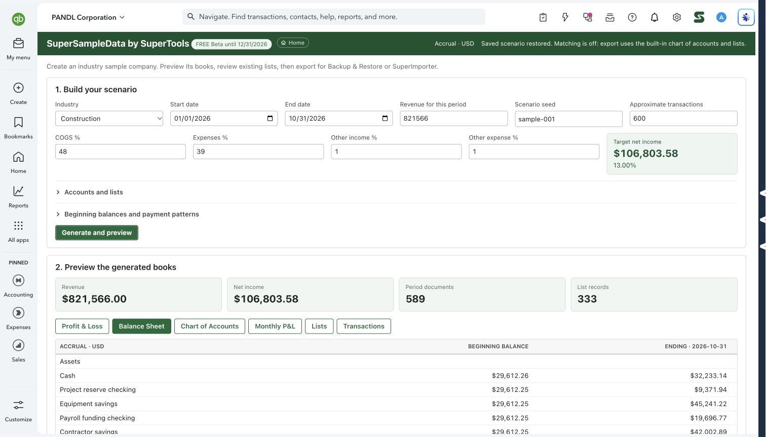This screenshot has height=437, width=766.
Task: Click the lightning bolt icon
Action: (565, 17)
